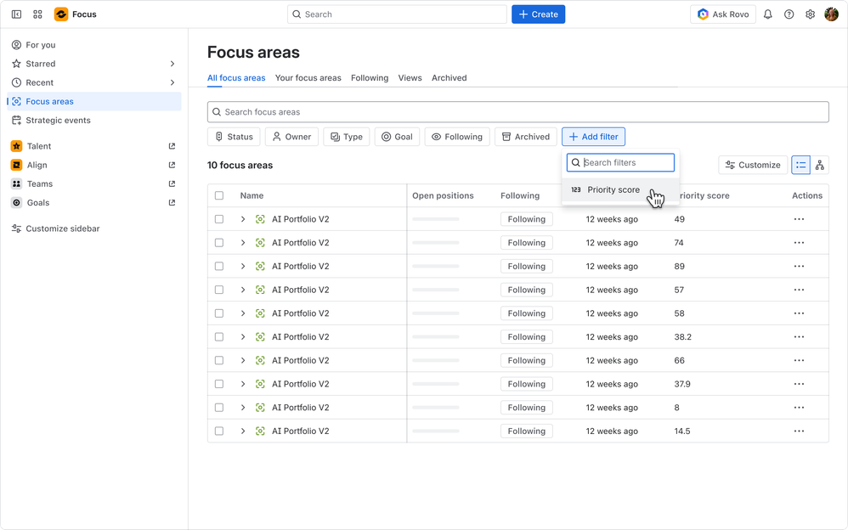Screen dimensions: 848x530
Task: Switch to the Archived tab
Action: click(449, 78)
